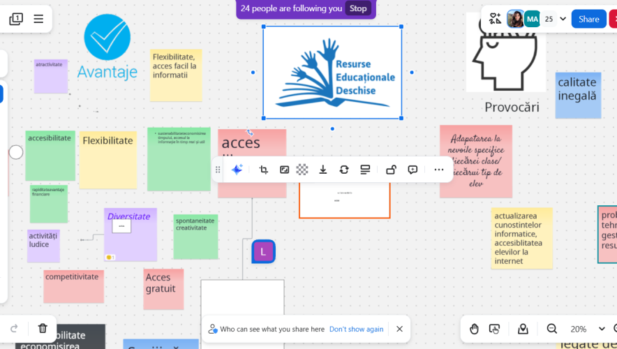Select the hand pan tool
This screenshot has width=617, height=349.
pos(474,329)
